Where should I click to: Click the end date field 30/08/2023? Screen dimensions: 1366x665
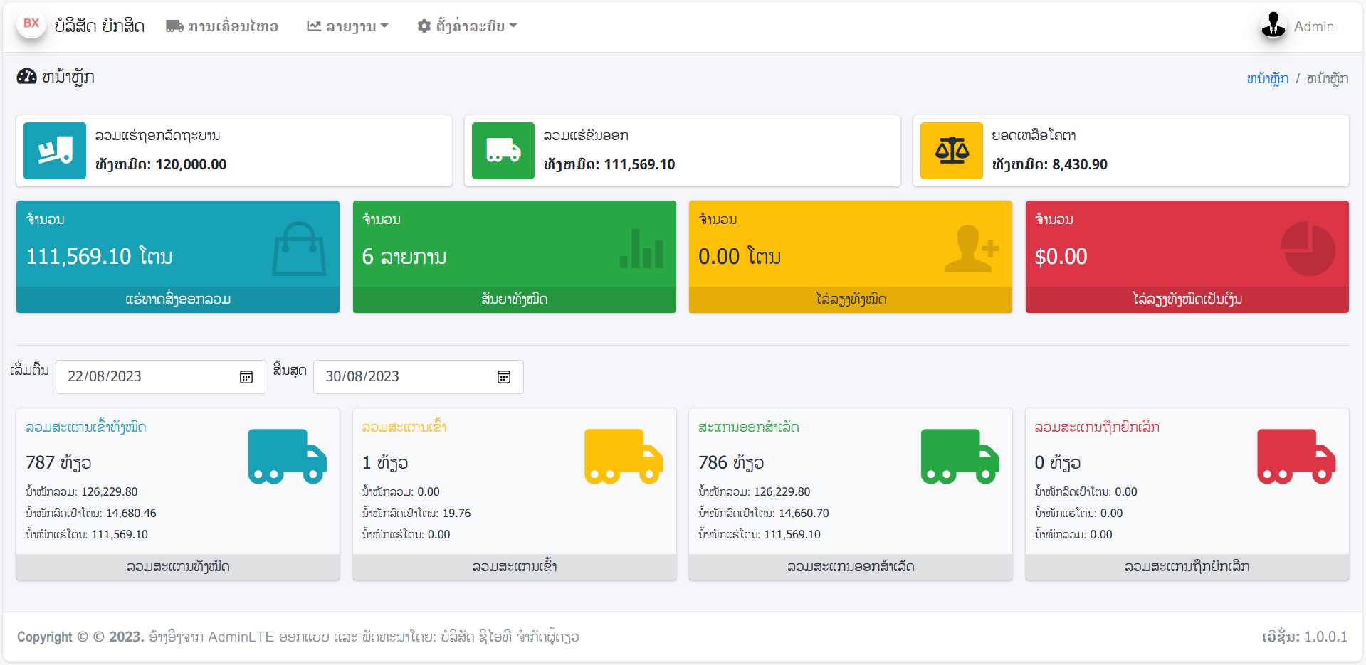(419, 377)
